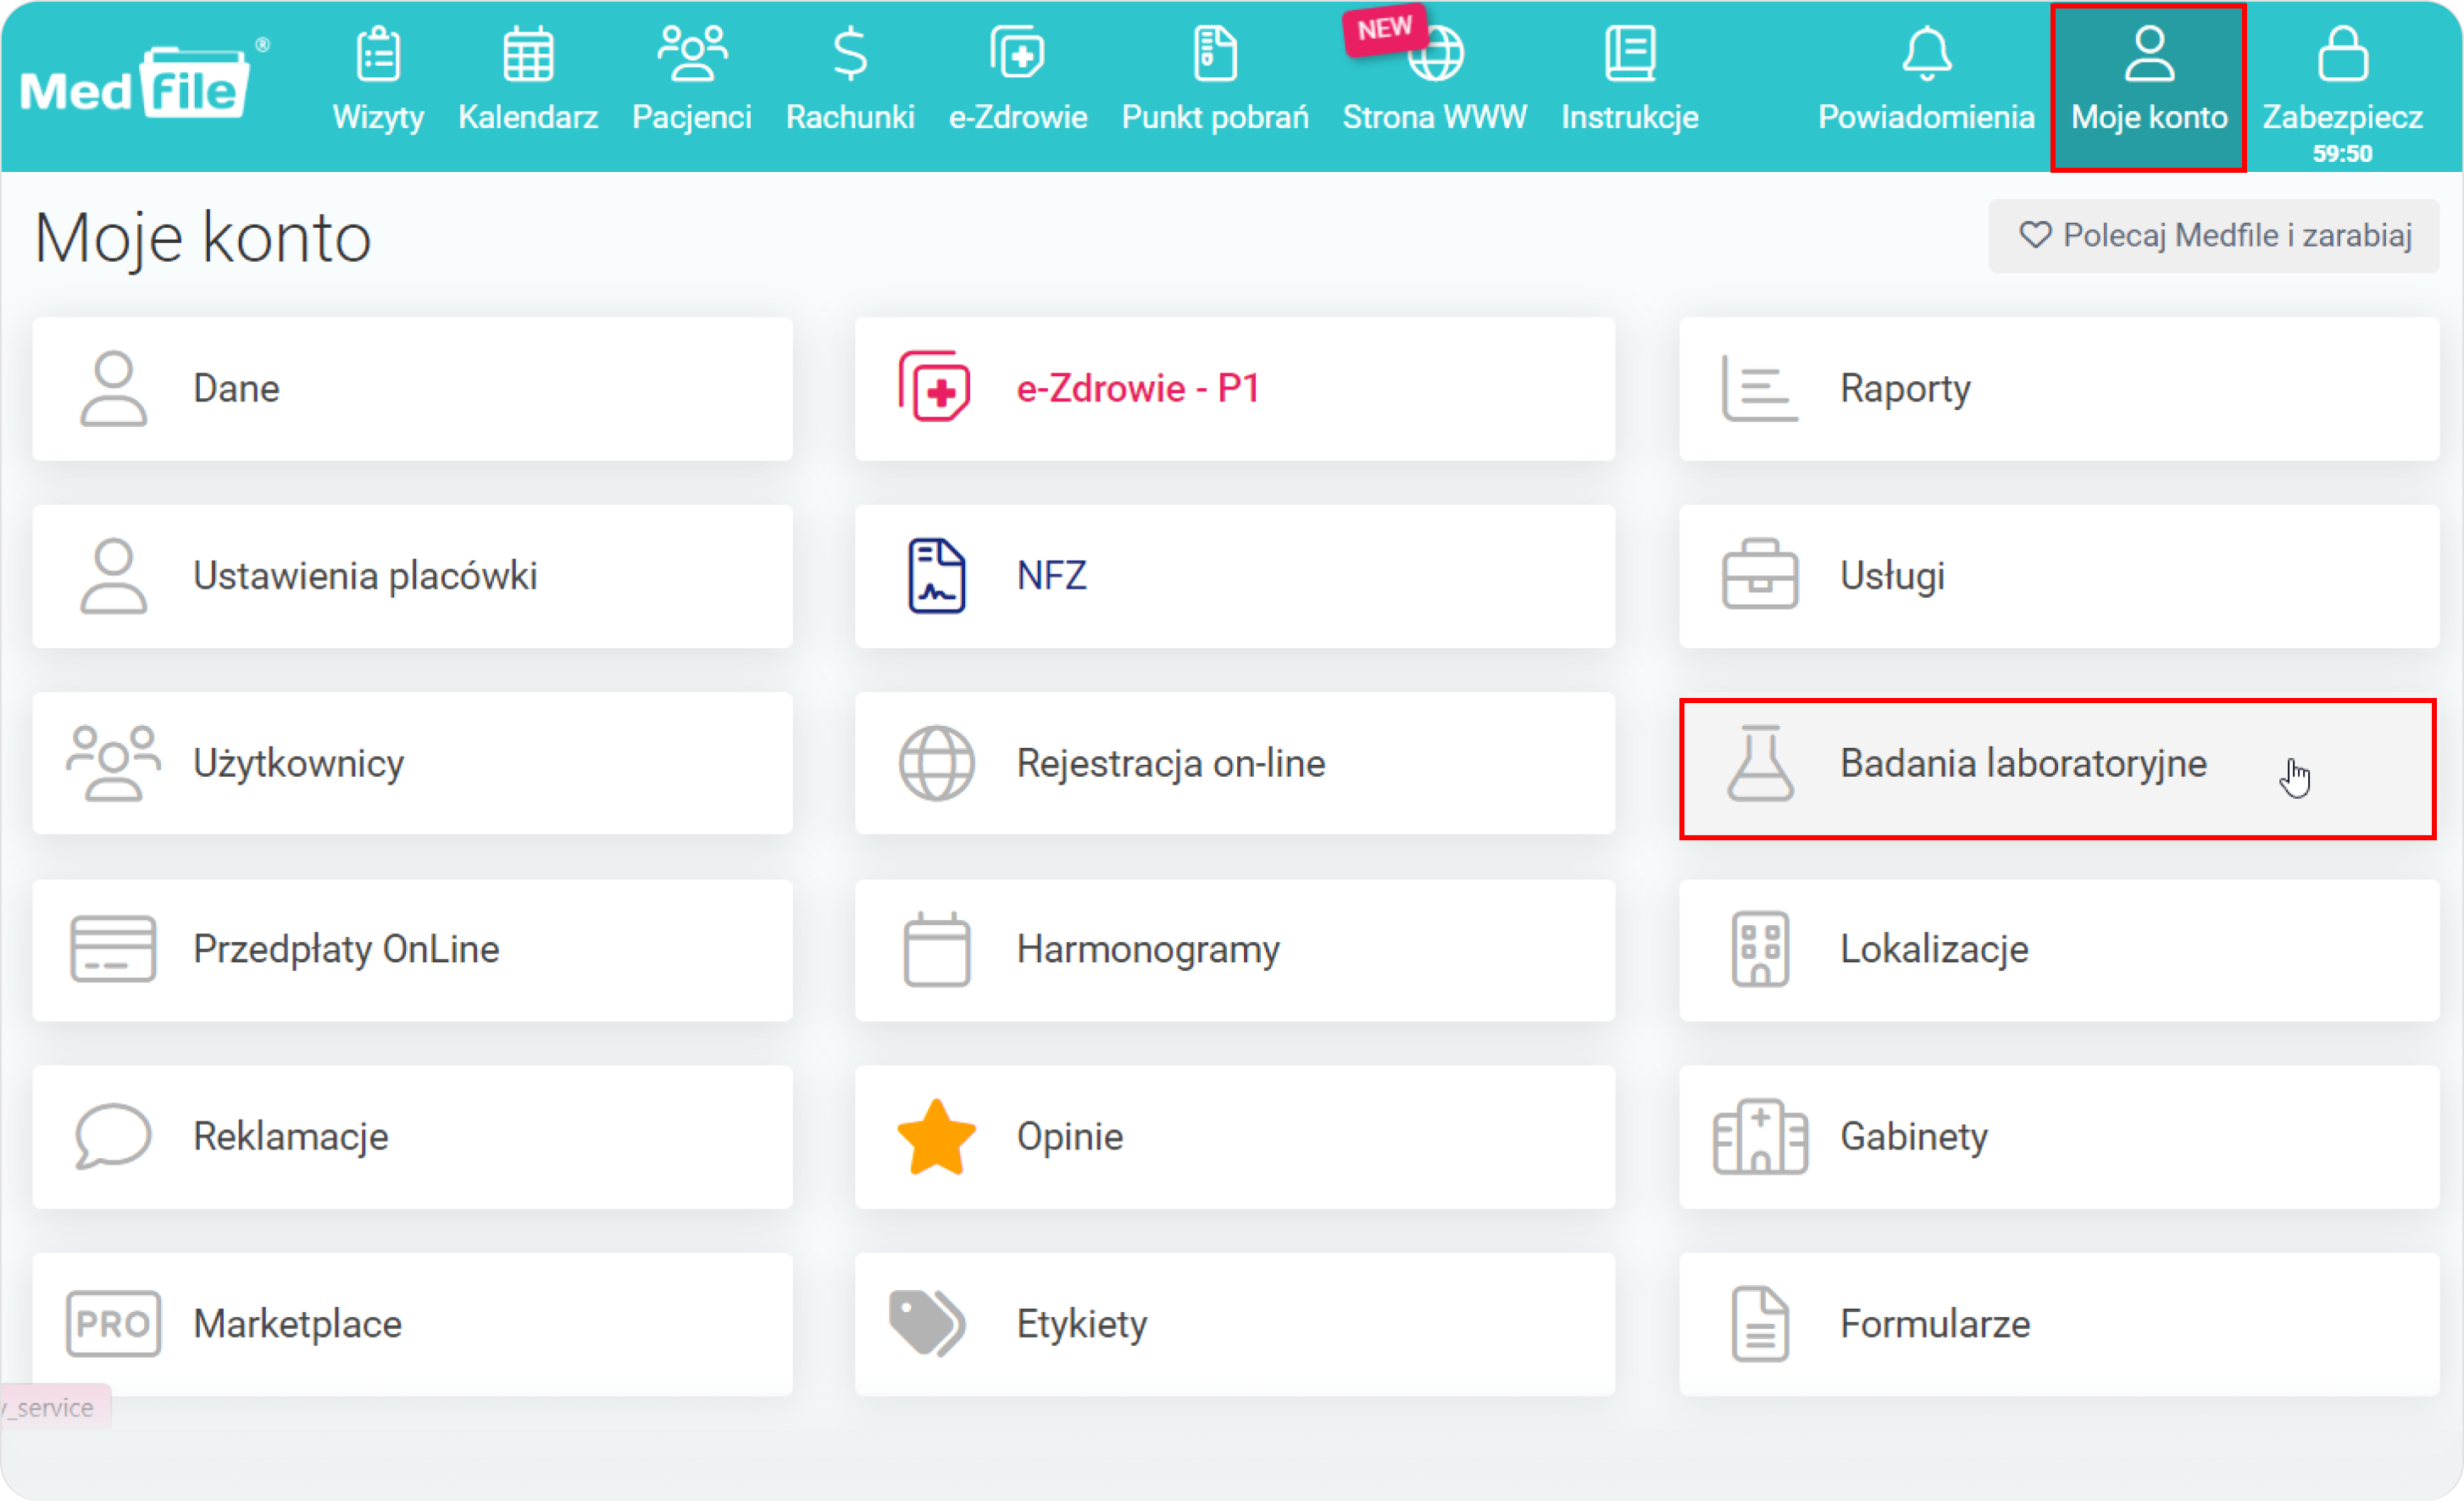Image resolution: width=2464 pixels, height=1501 pixels.
Task: Open the Rejestracja on-line tile
Action: (1235, 762)
